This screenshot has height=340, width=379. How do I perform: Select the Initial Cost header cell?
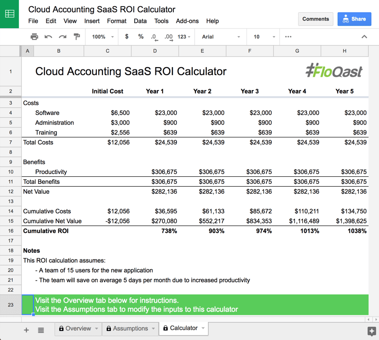[x=108, y=91]
